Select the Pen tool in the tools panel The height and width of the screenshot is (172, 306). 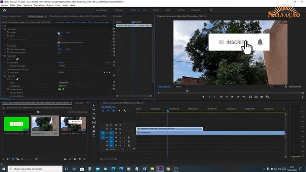[x=94, y=127]
